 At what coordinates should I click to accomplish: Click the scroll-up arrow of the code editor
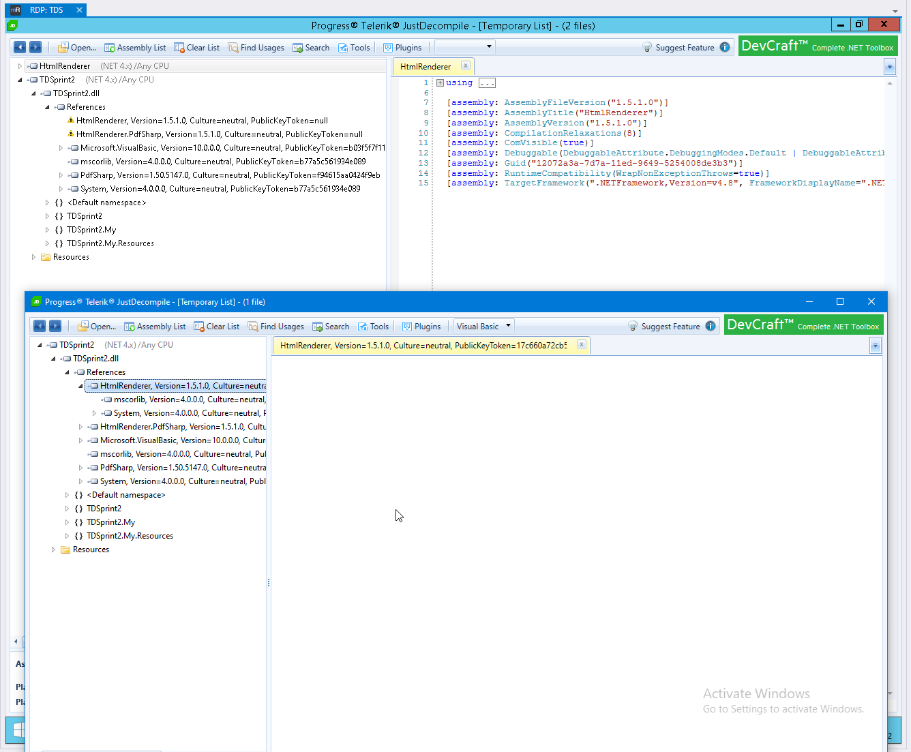(890, 83)
